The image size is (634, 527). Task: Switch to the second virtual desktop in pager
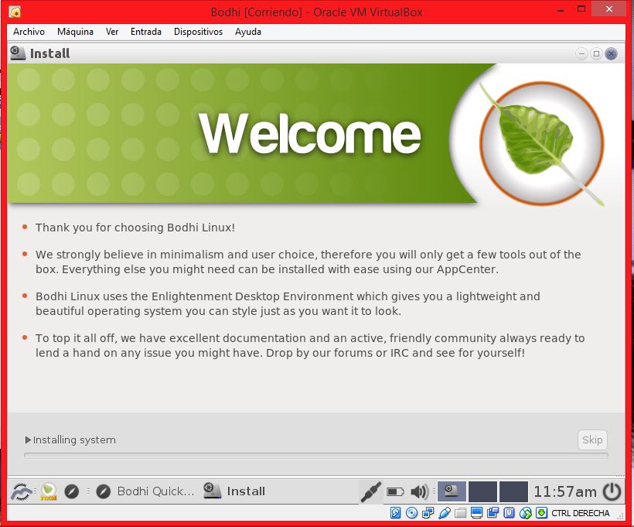pyautogui.click(x=482, y=491)
